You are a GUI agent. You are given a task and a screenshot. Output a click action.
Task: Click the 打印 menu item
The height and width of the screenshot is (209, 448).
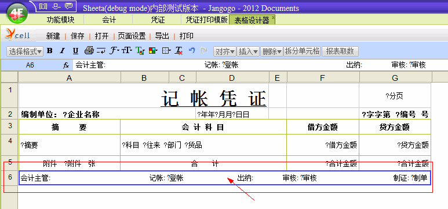coord(186,36)
